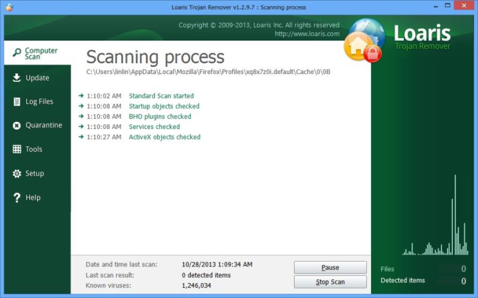Stop the current scan

(x=330, y=282)
